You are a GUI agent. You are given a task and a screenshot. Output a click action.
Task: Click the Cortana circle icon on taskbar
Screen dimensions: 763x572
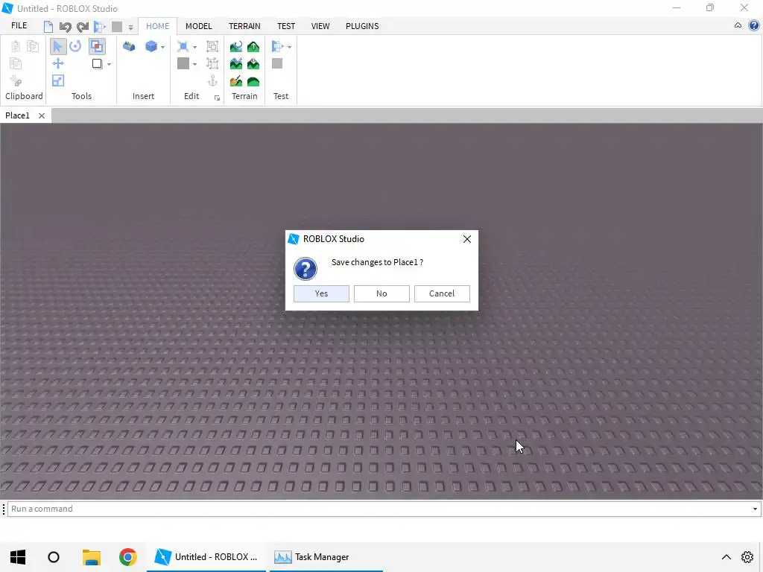[x=54, y=557]
